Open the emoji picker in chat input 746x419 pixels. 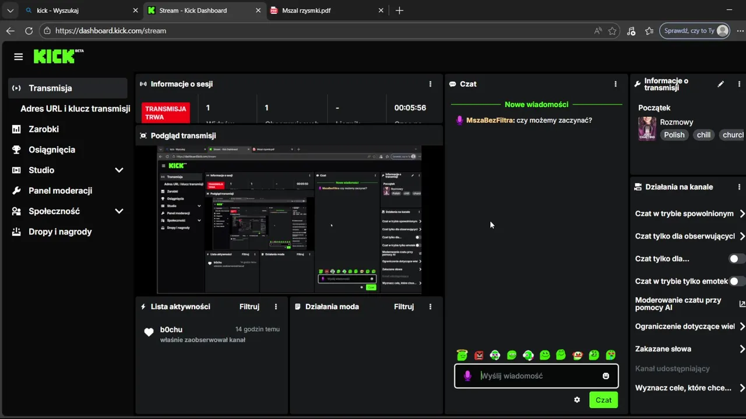pos(606,376)
